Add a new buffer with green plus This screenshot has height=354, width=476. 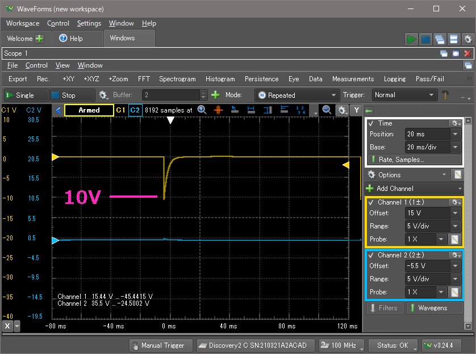[215, 95]
